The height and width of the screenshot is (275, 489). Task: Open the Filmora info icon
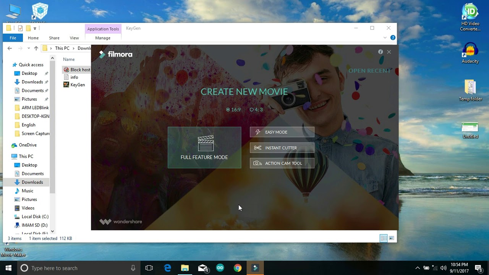tap(381, 52)
